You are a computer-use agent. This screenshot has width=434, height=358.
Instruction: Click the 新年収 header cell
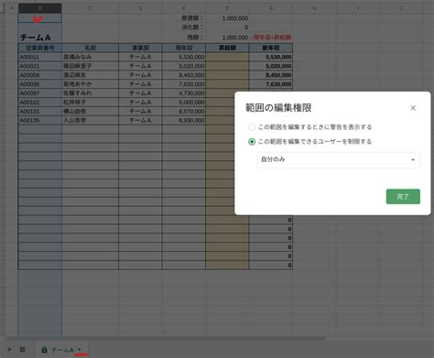pos(271,48)
